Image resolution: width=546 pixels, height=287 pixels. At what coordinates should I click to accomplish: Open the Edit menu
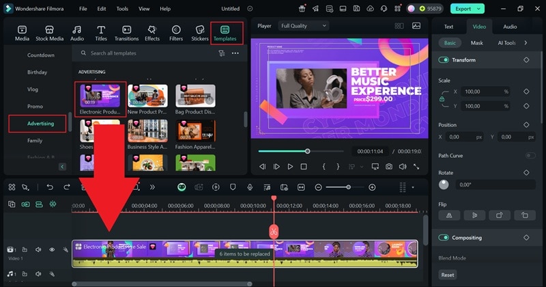(x=102, y=9)
